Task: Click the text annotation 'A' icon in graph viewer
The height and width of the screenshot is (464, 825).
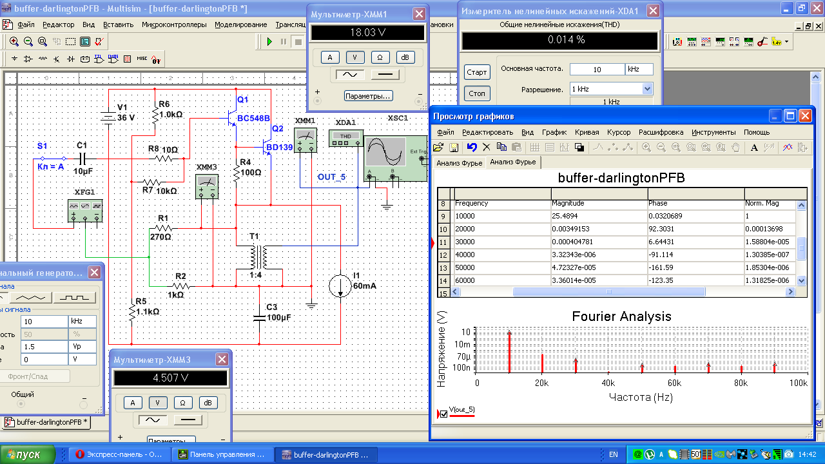Action: click(x=754, y=148)
